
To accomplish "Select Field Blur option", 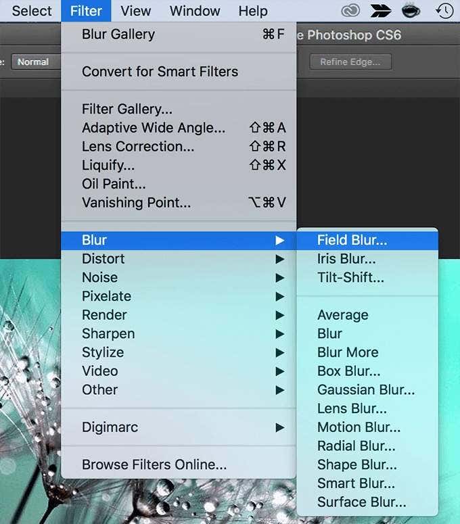I will point(367,240).
